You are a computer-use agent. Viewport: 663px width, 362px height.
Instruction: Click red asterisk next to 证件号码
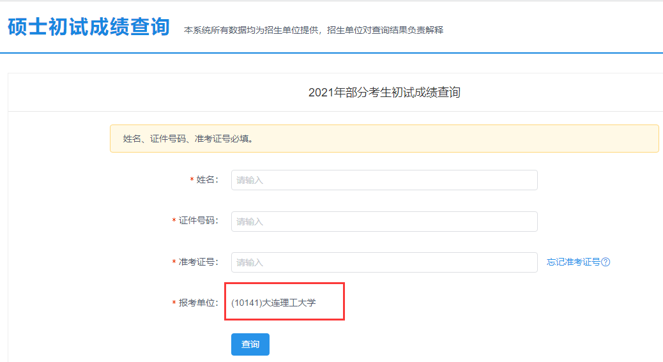point(174,222)
